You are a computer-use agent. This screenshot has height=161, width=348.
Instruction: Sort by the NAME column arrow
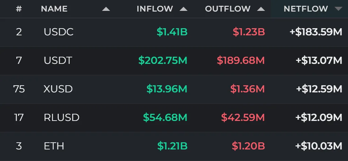click(106, 9)
